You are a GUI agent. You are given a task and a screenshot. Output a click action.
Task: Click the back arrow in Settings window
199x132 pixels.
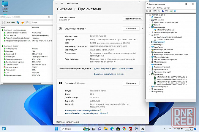[x=56, y=4]
